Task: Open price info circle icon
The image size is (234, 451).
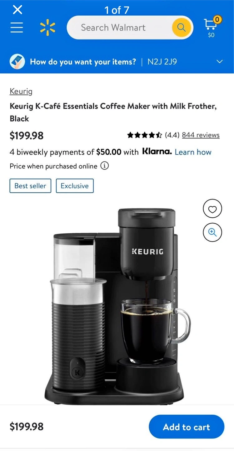Action: 105,166
